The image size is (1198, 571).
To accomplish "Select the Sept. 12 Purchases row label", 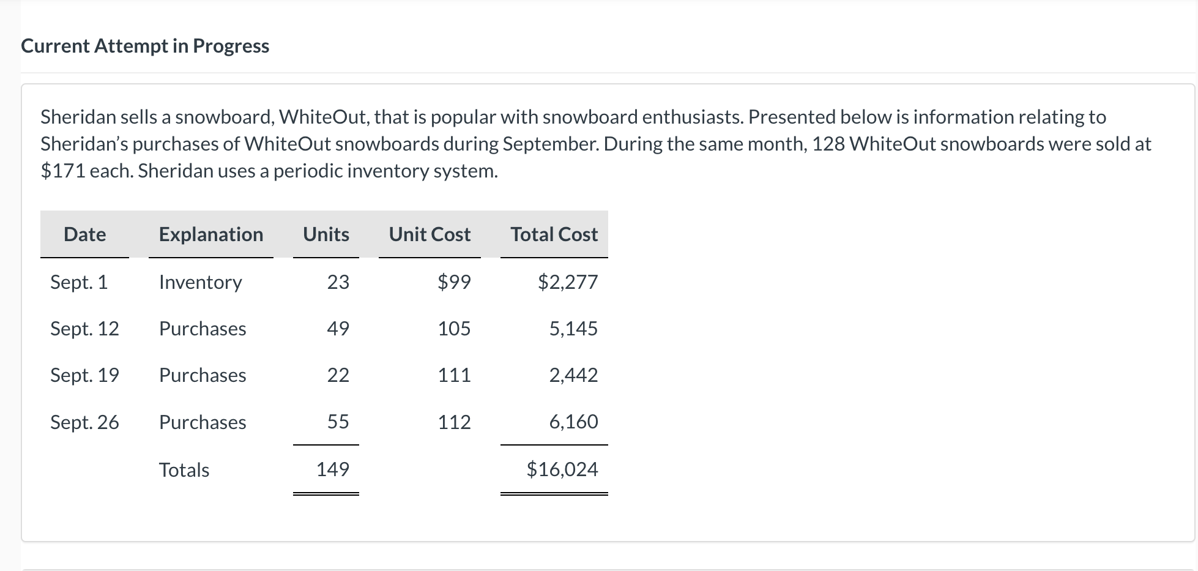I will pyautogui.click(x=203, y=329).
